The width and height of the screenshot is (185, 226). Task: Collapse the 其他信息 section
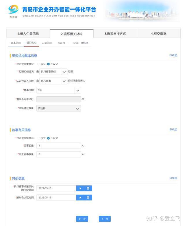point(173,178)
